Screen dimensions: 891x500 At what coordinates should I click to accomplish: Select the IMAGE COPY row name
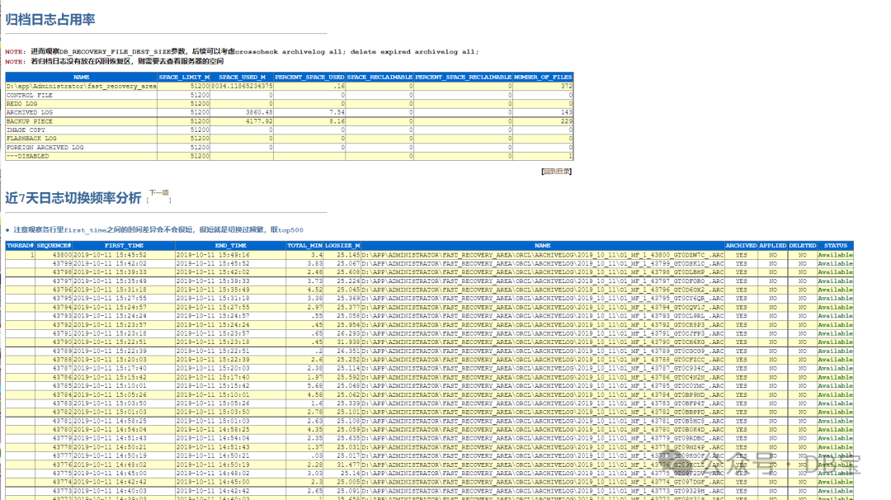[x=26, y=130]
